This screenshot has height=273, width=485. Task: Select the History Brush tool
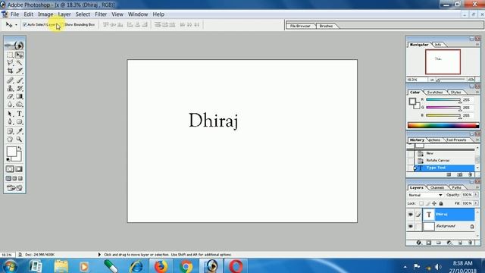tap(20, 89)
